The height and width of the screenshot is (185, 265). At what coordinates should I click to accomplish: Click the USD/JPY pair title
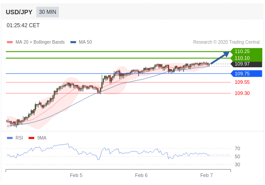[x=19, y=12]
